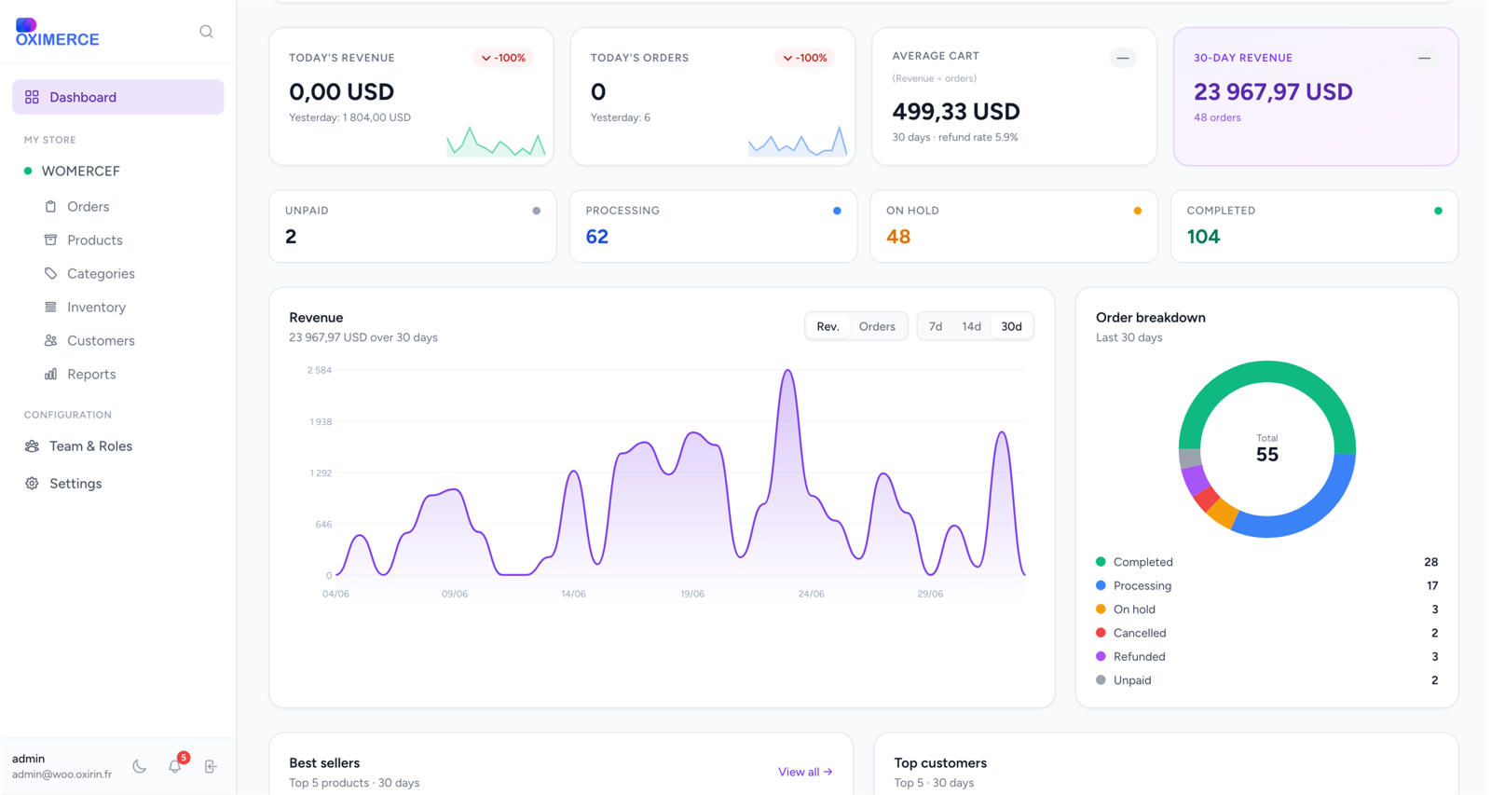1491x795 pixels.
Task: Click the On hold orange legend swatch
Action: [x=1101, y=610]
